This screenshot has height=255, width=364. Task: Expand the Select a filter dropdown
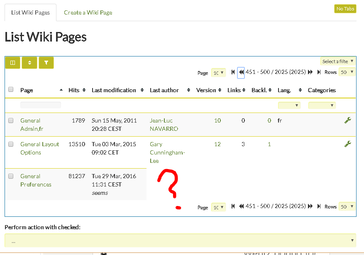coord(338,61)
